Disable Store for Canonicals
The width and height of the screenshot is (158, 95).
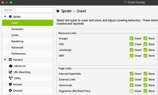[145, 85]
